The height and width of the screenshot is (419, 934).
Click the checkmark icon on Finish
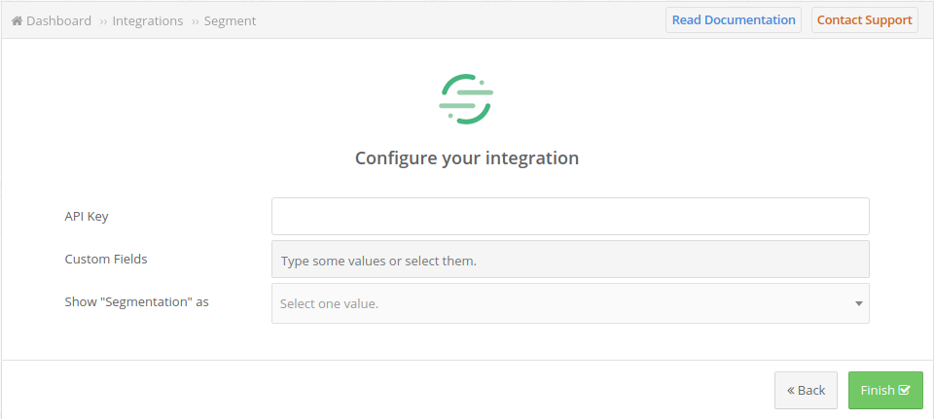tap(905, 390)
